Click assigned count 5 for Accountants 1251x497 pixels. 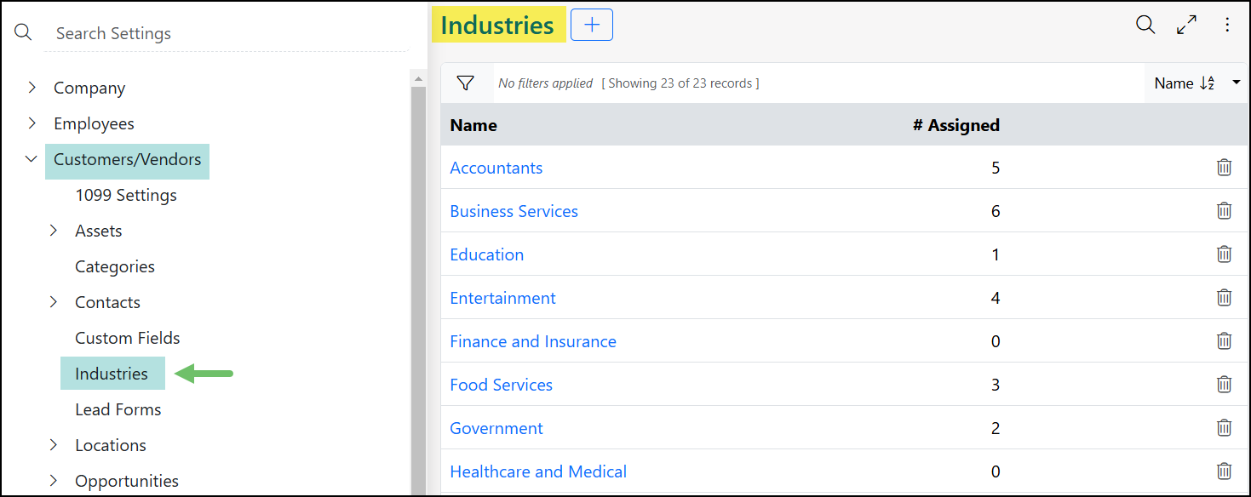pos(996,168)
